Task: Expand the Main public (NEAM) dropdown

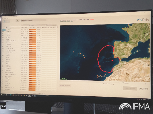Action: click(34, 20)
